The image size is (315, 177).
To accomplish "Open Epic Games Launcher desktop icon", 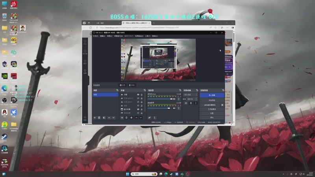I will pyautogui.click(x=14, y=101).
